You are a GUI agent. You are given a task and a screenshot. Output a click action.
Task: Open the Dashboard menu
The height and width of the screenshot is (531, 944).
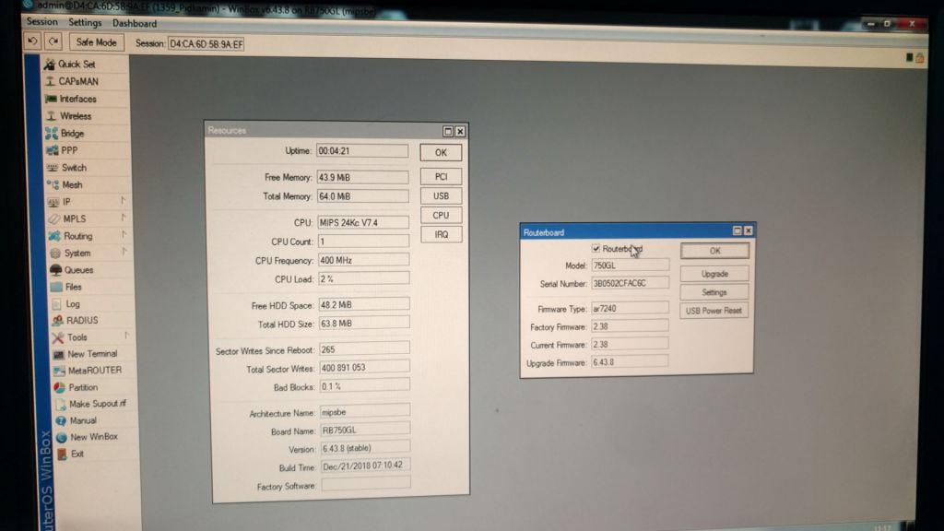tap(135, 23)
